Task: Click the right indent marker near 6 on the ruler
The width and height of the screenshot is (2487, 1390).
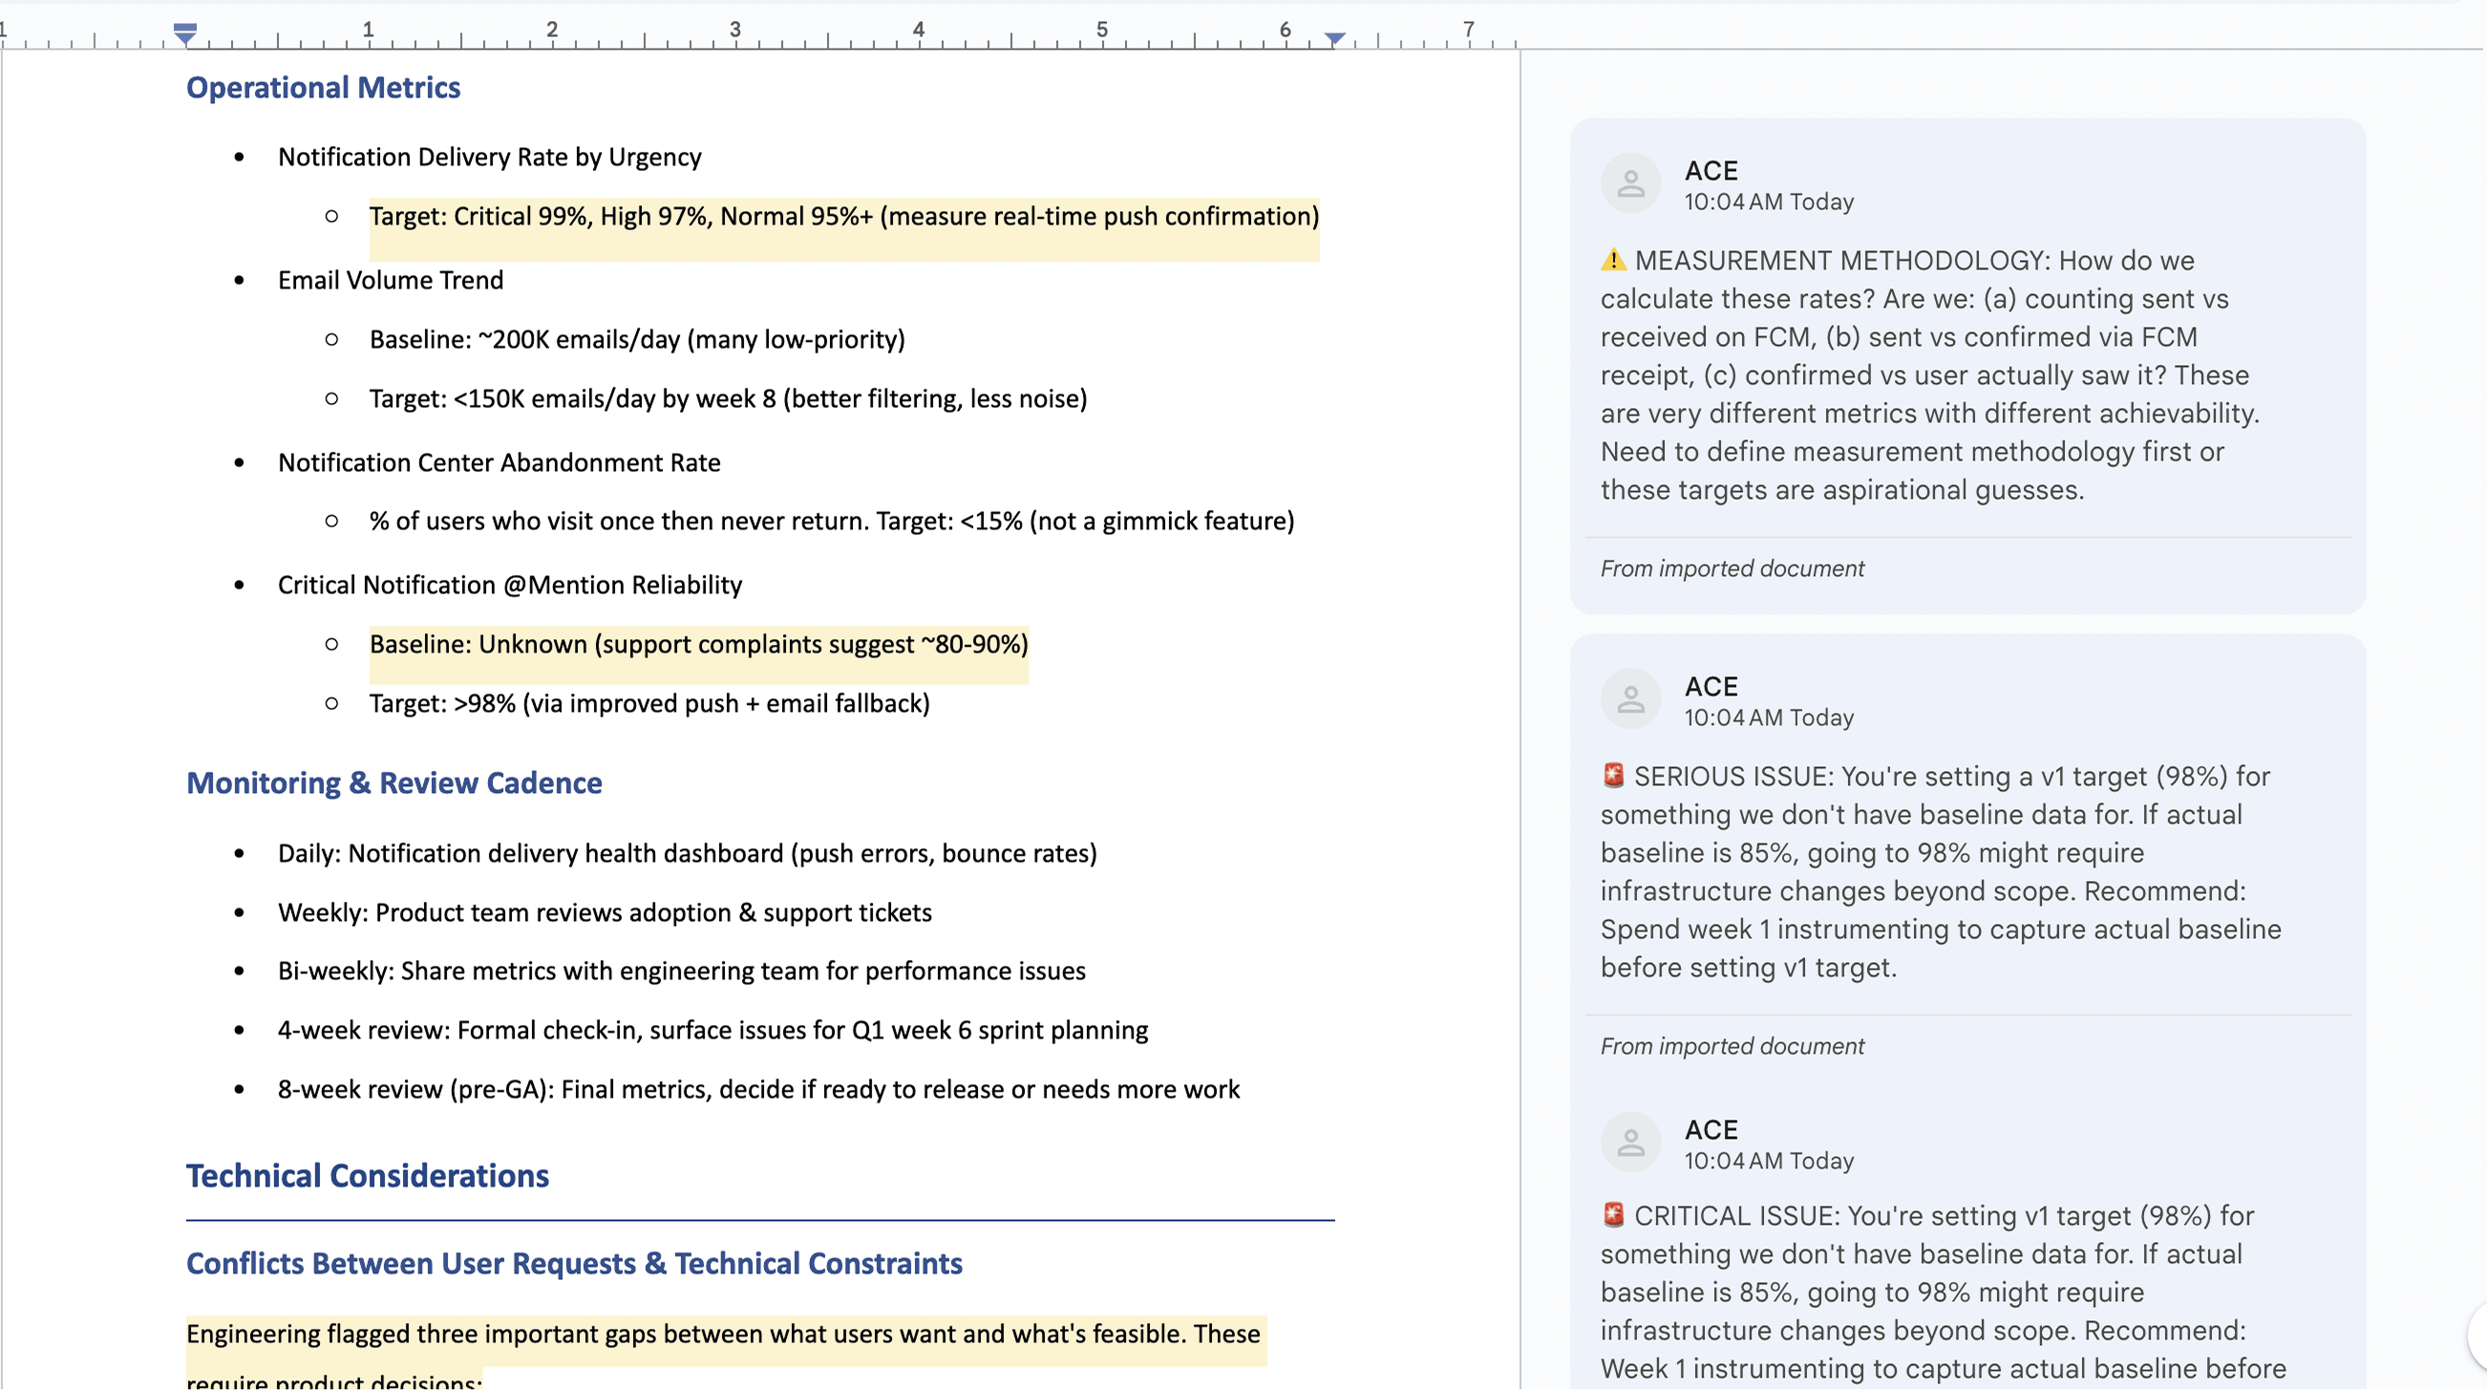Action: point(1334,38)
